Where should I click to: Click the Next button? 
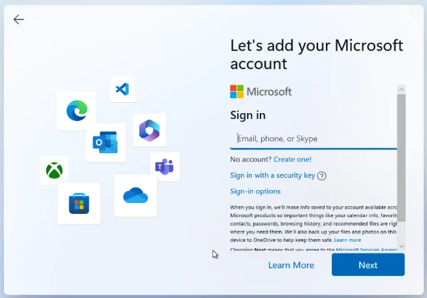(x=368, y=265)
